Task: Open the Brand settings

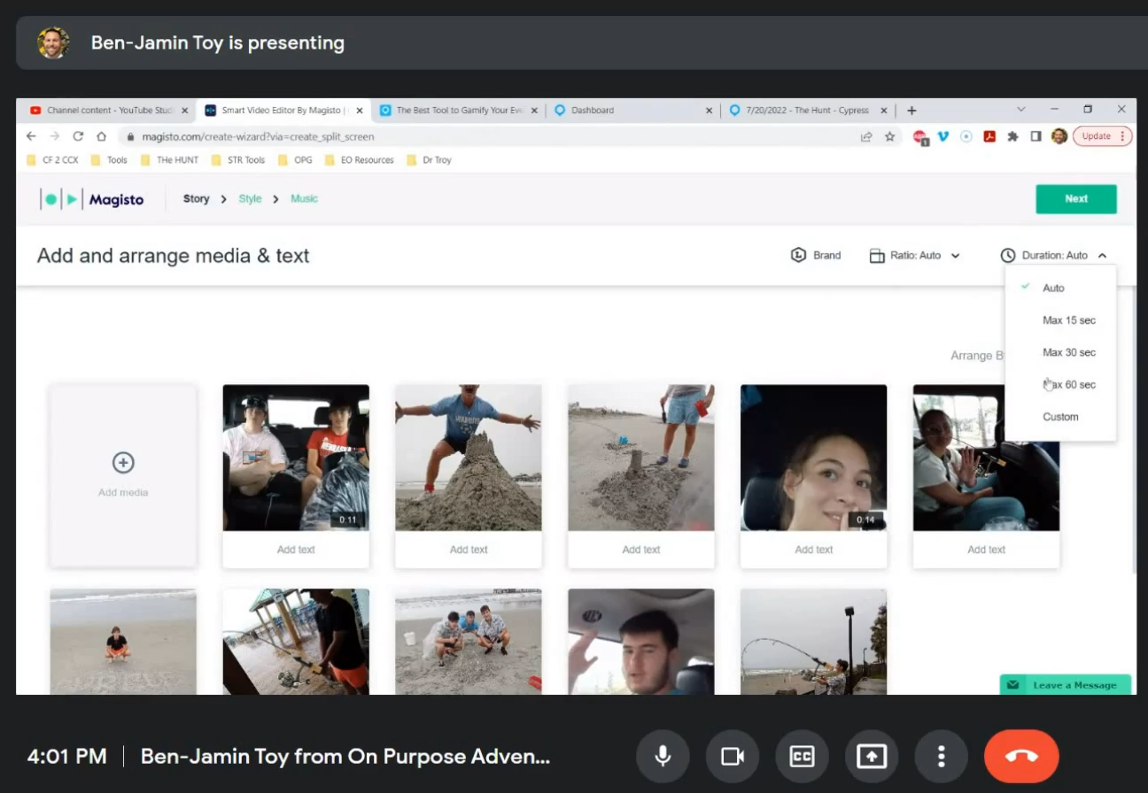Action: click(816, 255)
